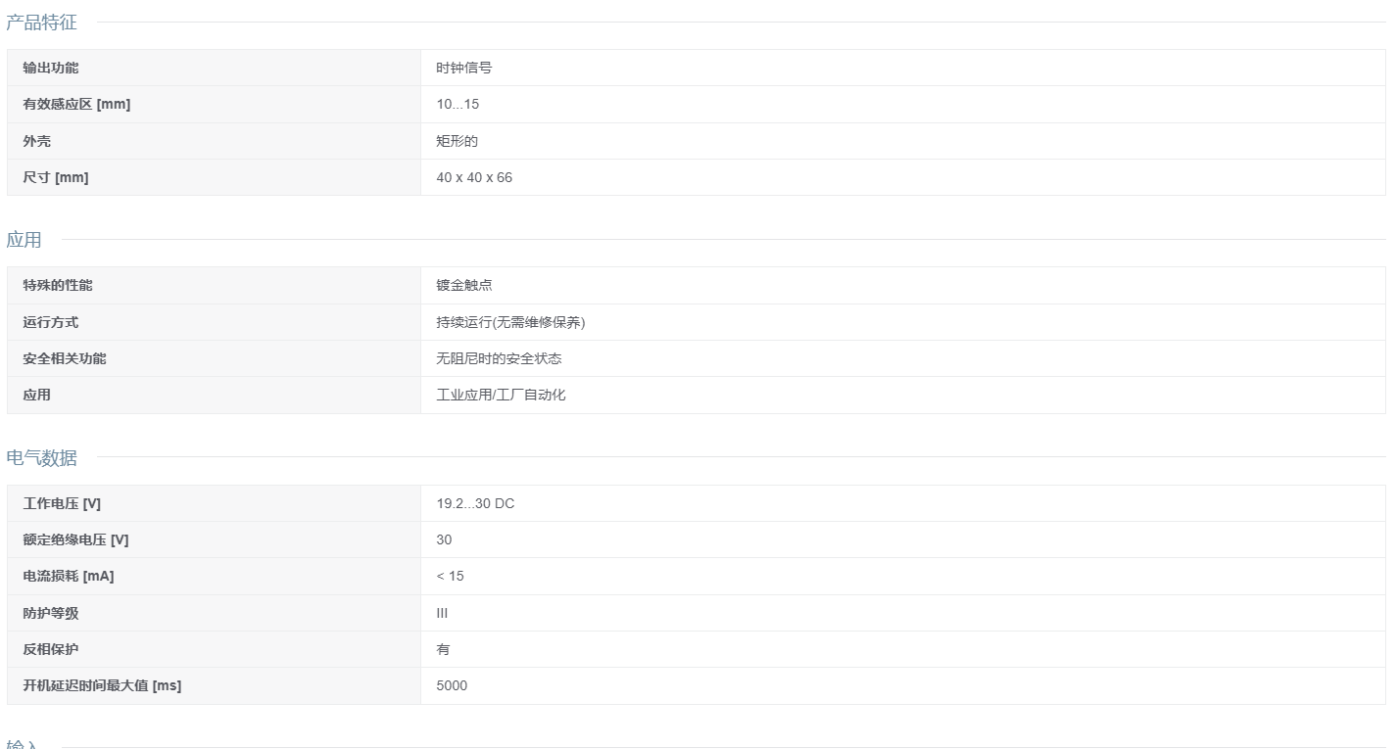This screenshot has width=1396, height=749.
Task: Select the value 19.2...30 DC
Action: [x=475, y=503]
